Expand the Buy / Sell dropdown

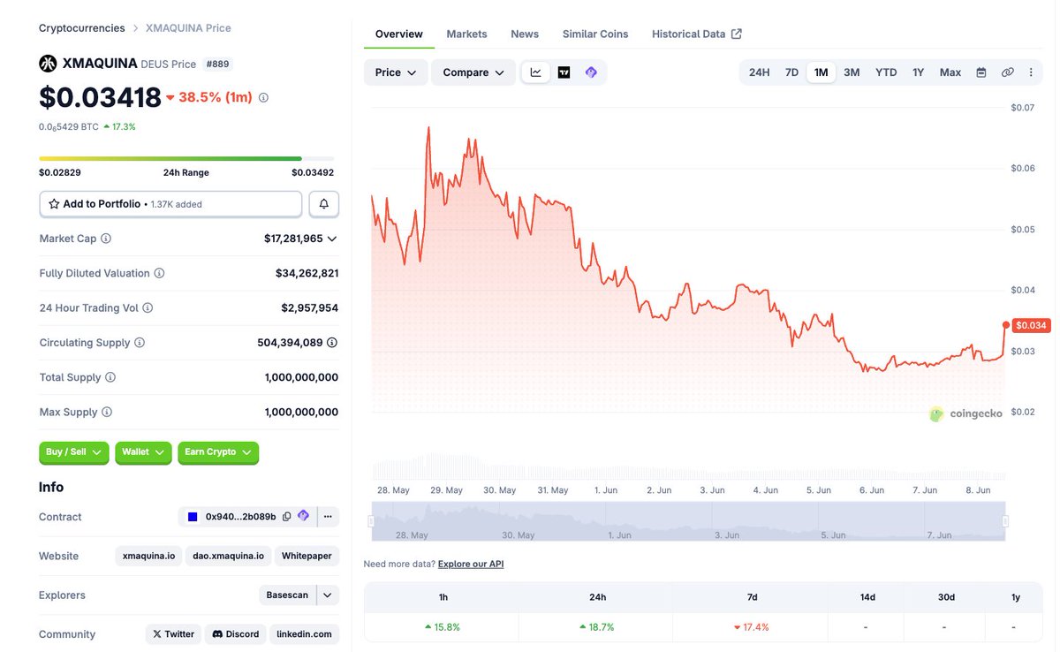point(74,452)
